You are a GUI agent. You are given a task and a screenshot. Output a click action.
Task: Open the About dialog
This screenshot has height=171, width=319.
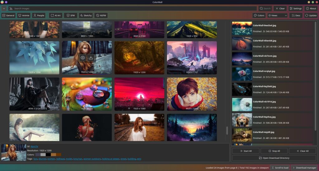311,8
